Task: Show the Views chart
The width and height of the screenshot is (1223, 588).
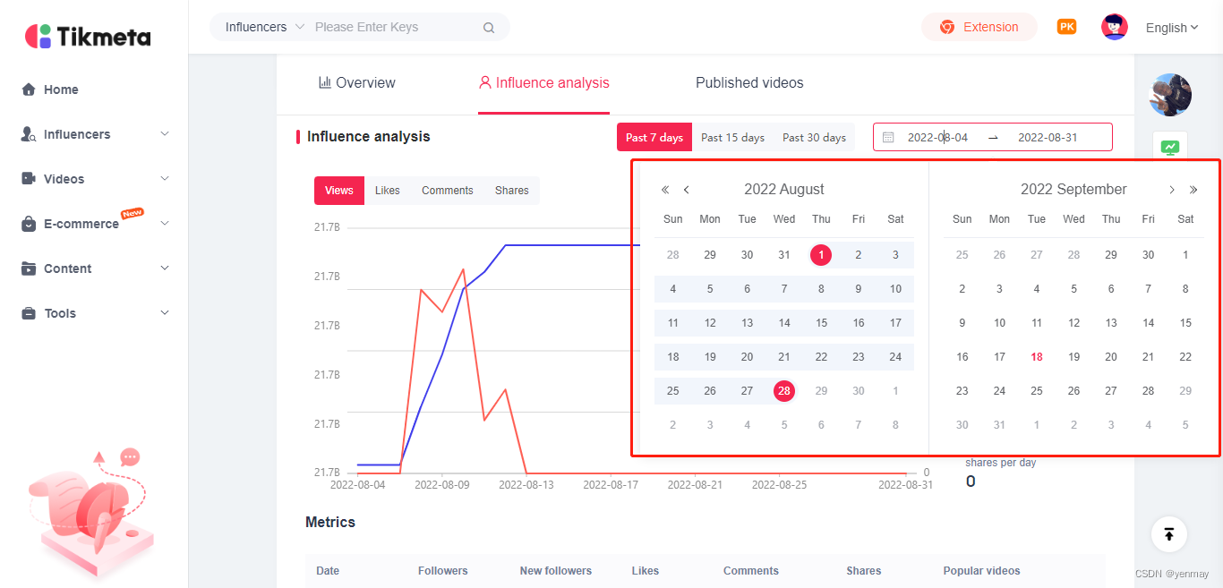Action: click(x=339, y=191)
